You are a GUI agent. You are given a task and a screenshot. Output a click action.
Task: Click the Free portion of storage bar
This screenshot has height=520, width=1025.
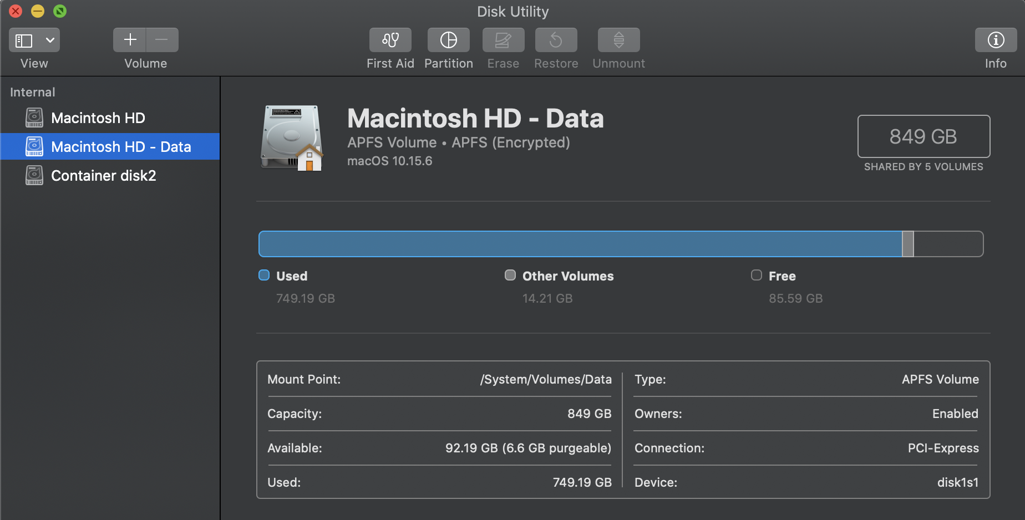[x=948, y=244]
